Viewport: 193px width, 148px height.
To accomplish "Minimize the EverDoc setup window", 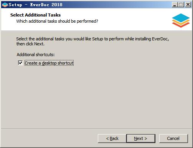I will point(175,5).
